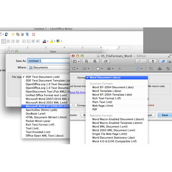Viewport: 172px width, 172px height.
Task: Choose Word Macro-Enabled Document (.docm)
Action: click(118, 119)
